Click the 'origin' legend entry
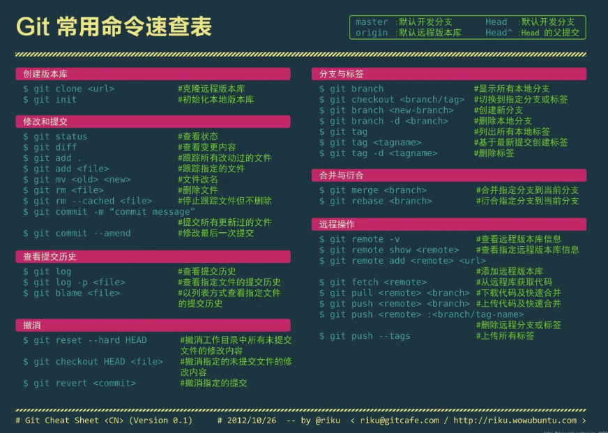The height and width of the screenshot is (433, 608). (409, 33)
